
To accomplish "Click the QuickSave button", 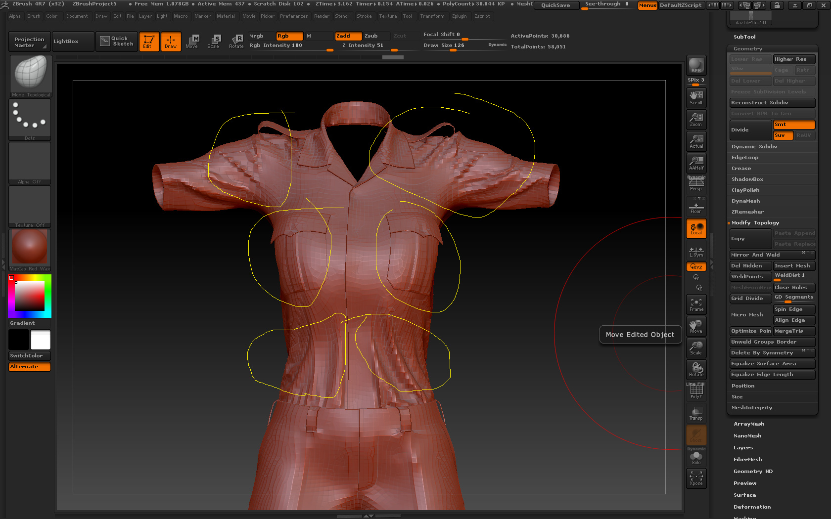I will pyautogui.click(x=555, y=5).
